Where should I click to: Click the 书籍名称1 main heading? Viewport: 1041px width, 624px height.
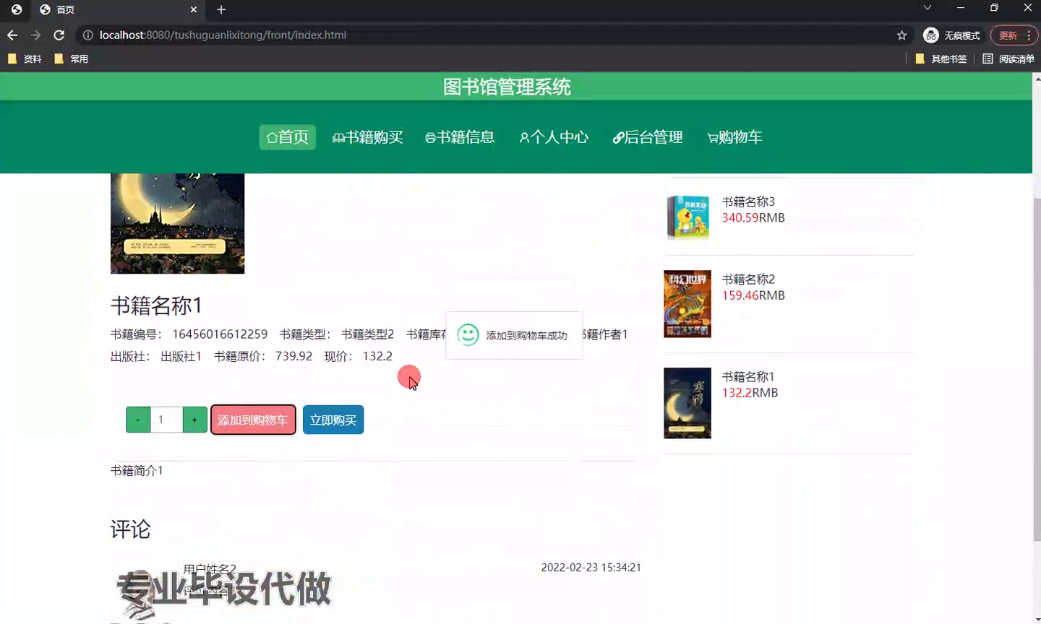[x=156, y=305]
